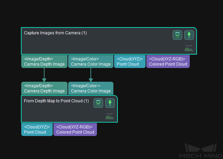The width and height of the screenshot is (223, 159).
Task: Select Camera Depth Image output port of Capture step
Action: coord(44,61)
